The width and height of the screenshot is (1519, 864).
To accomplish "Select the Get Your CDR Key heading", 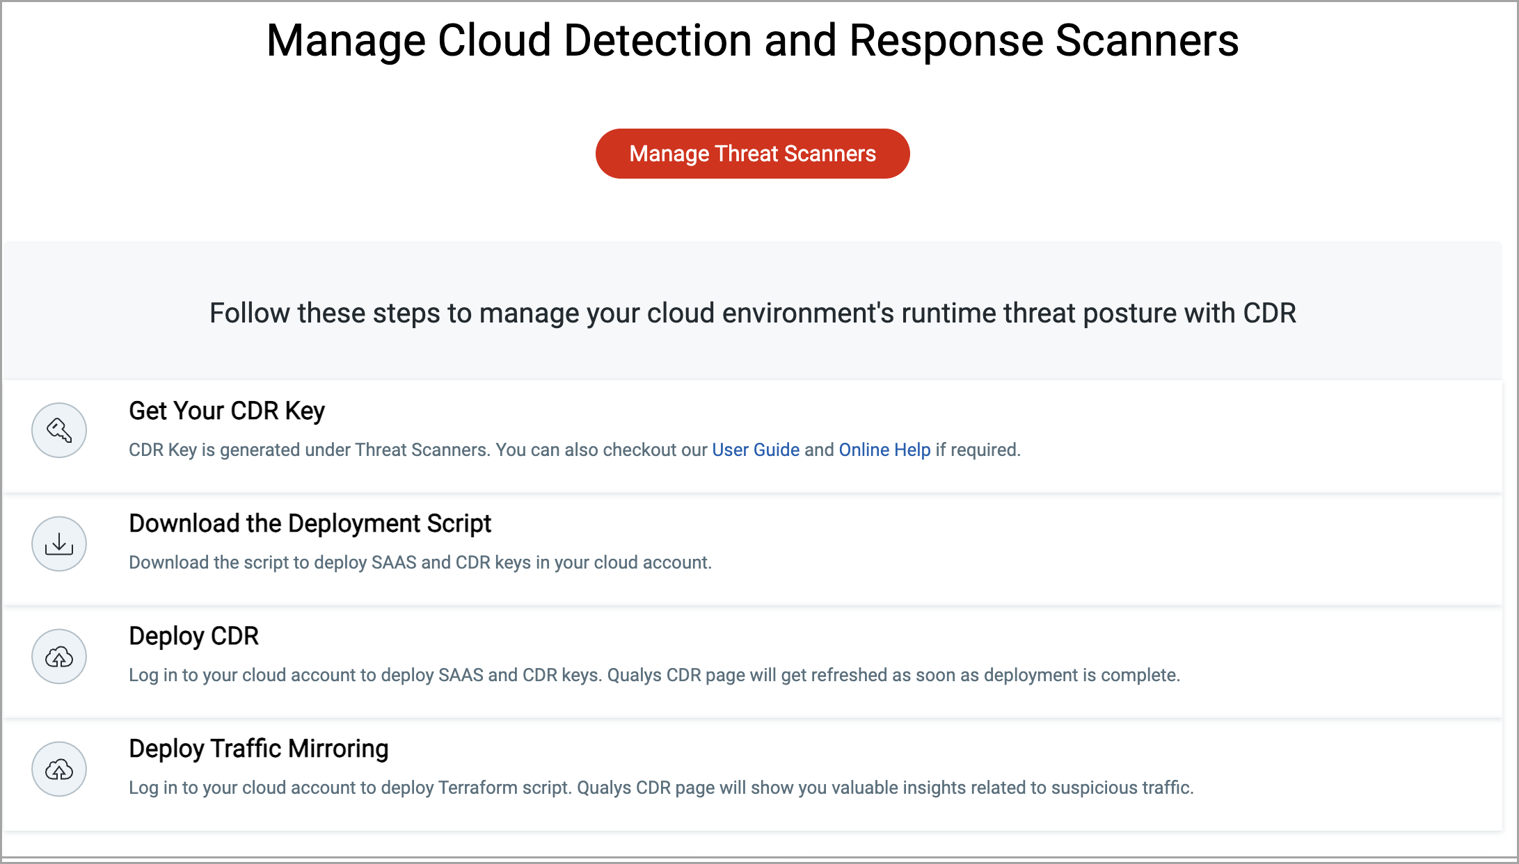I will [x=226, y=410].
